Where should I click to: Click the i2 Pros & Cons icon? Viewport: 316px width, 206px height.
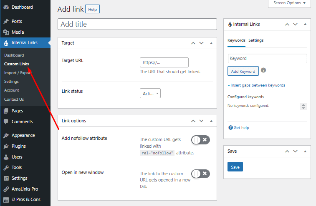pos(6,200)
